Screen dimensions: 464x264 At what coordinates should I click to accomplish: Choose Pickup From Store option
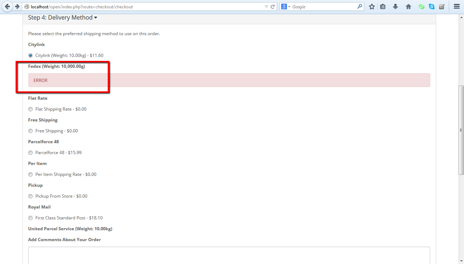tap(30, 196)
